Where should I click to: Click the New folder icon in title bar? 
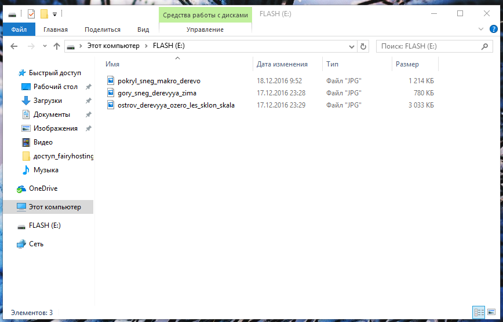pyautogui.click(x=43, y=14)
